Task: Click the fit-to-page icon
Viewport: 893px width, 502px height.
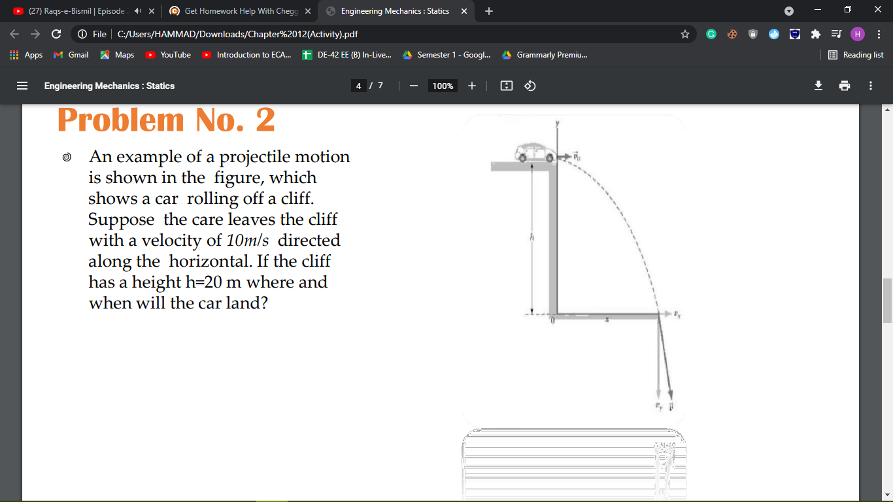Action: click(506, 86)
